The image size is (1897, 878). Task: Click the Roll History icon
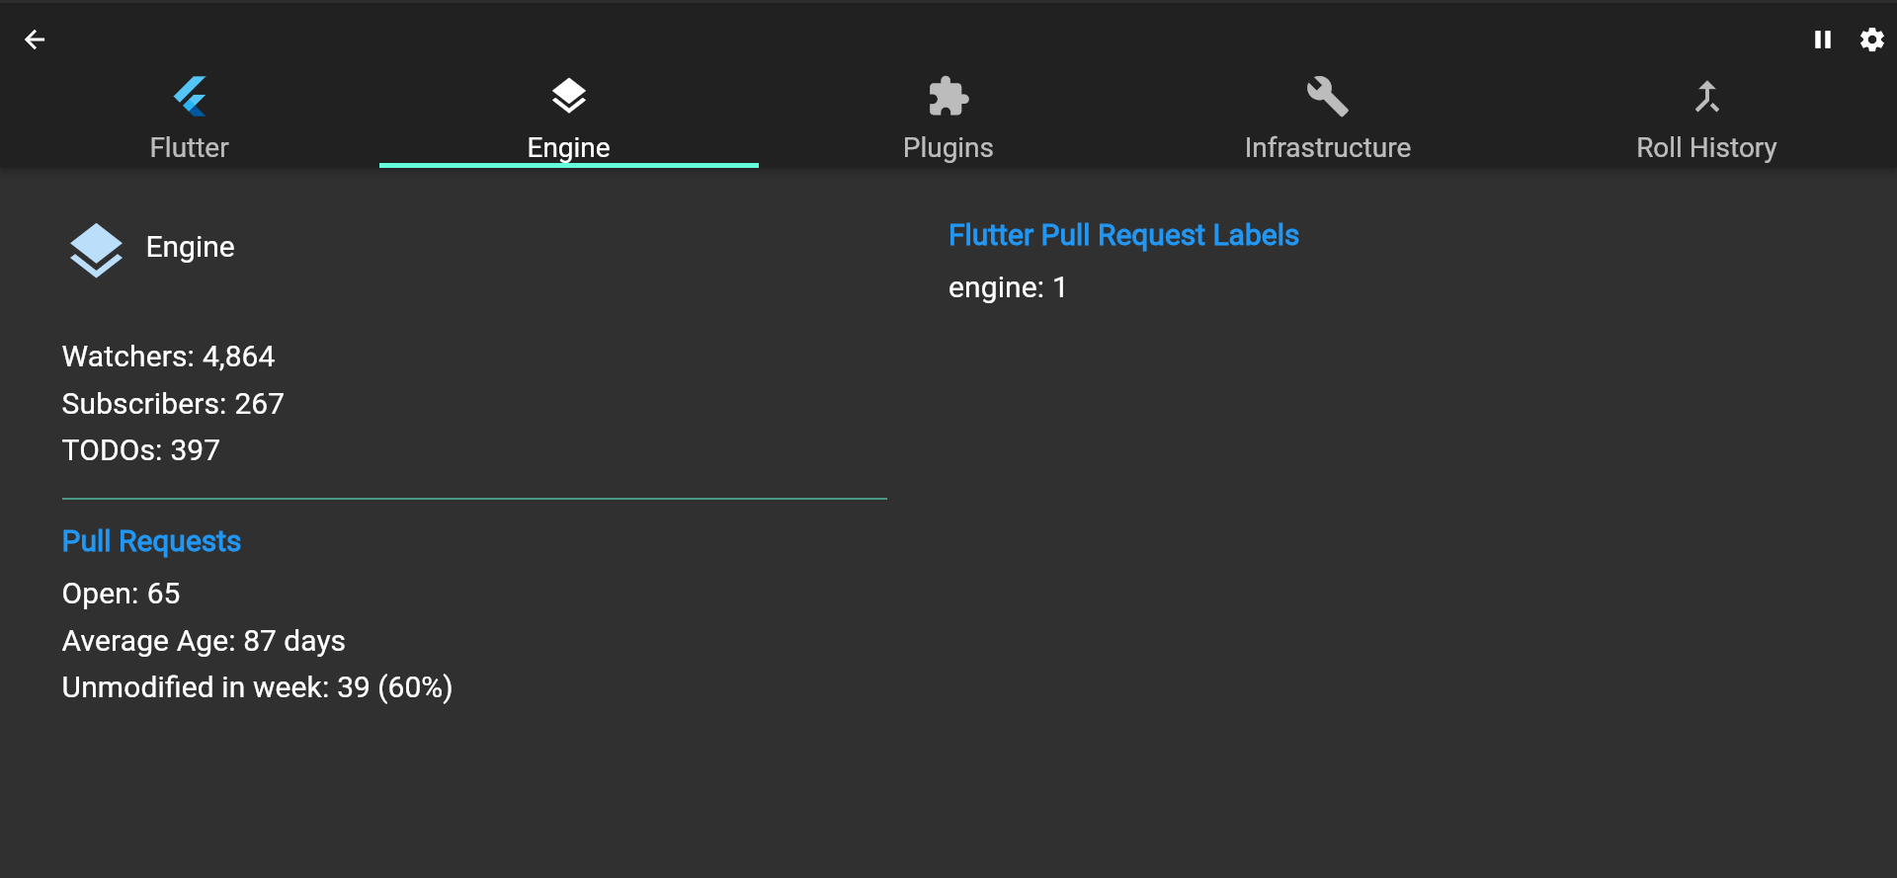[1706, 96]
